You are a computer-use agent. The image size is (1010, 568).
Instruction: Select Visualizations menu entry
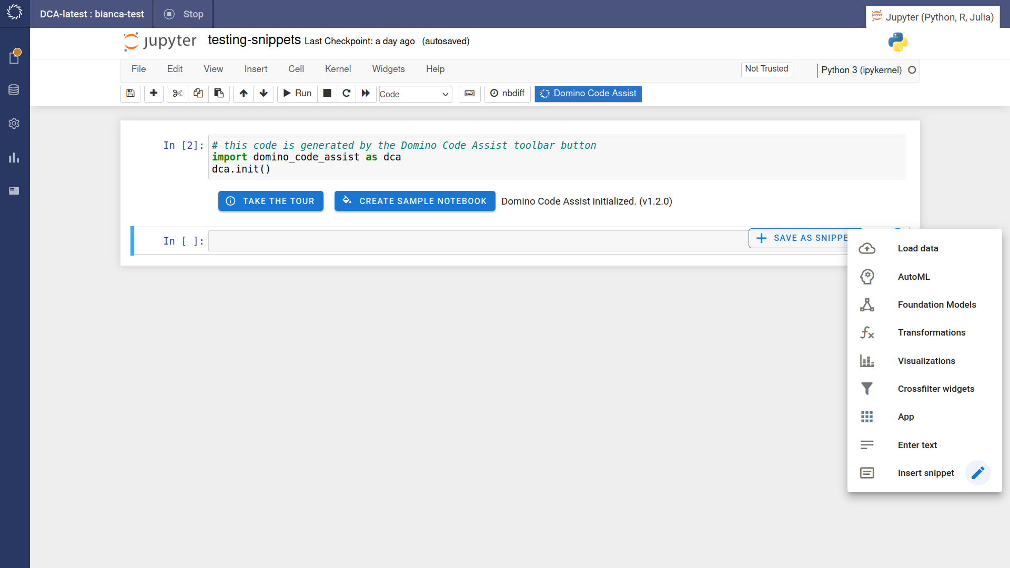924,361
